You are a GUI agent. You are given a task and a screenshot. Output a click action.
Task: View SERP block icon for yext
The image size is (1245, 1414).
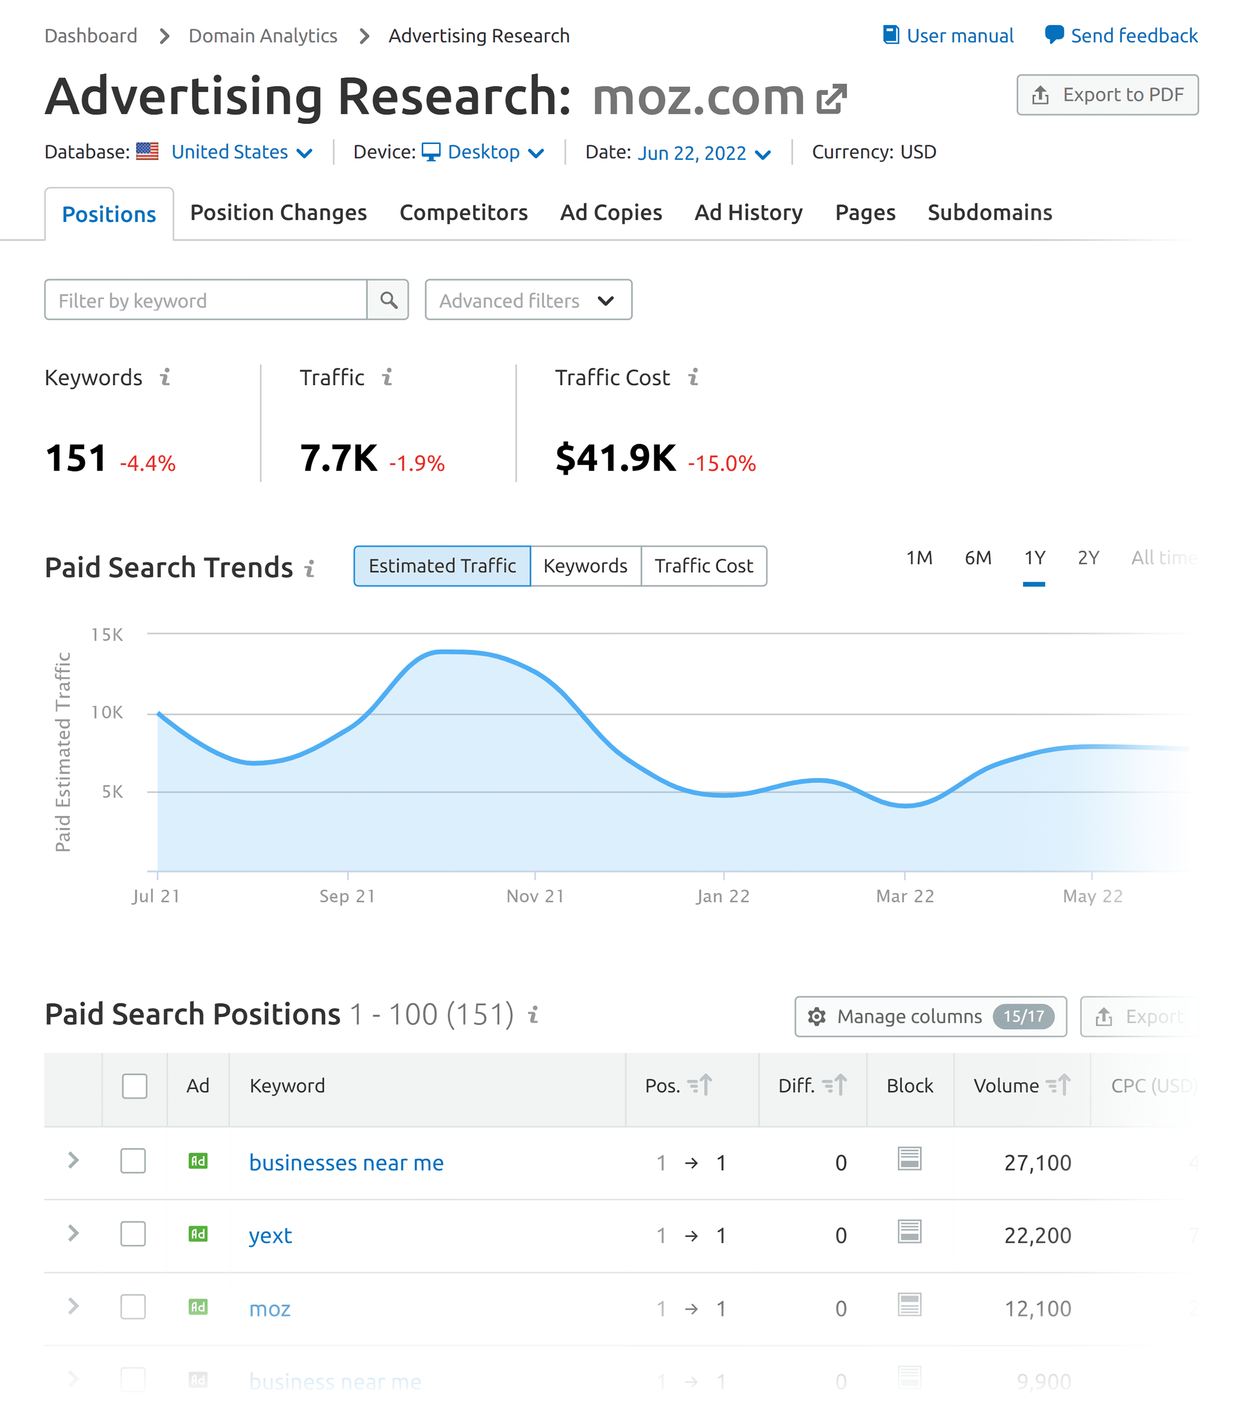point(909,1231)
